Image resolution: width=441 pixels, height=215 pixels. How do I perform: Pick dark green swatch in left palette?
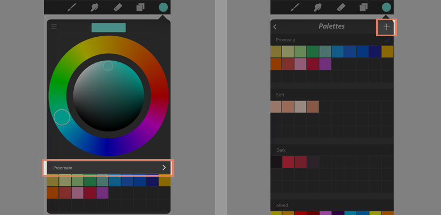tap(90, 181)
